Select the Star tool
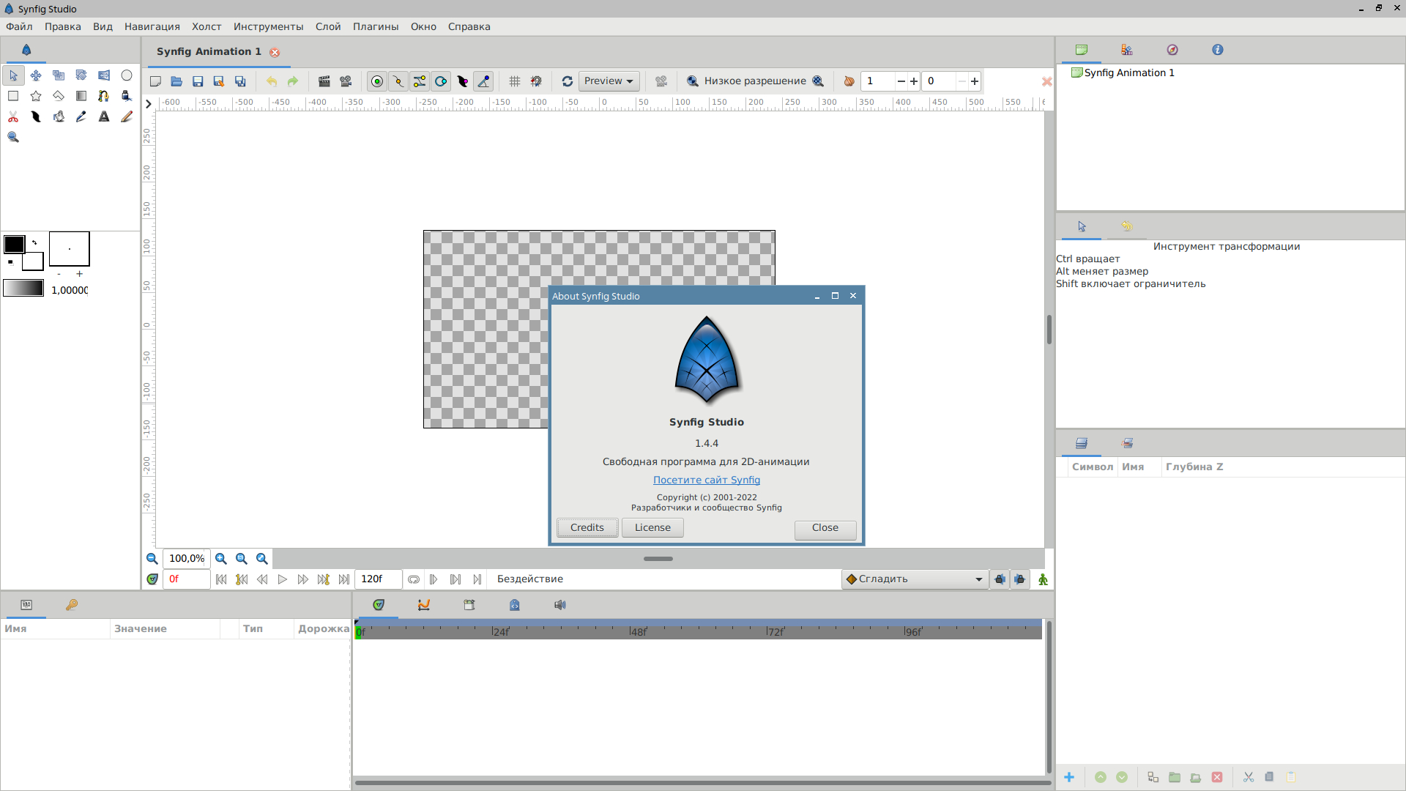The height and width of the screenshot is (791, 1406). click(36, 96)
